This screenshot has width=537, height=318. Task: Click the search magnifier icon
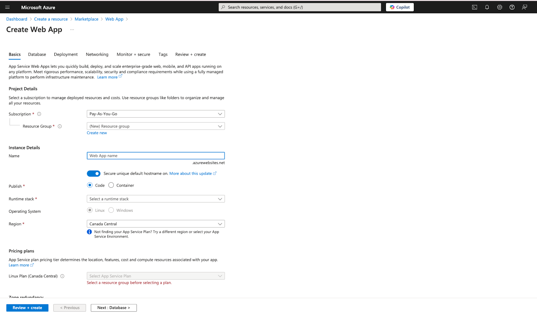(223, 7)
